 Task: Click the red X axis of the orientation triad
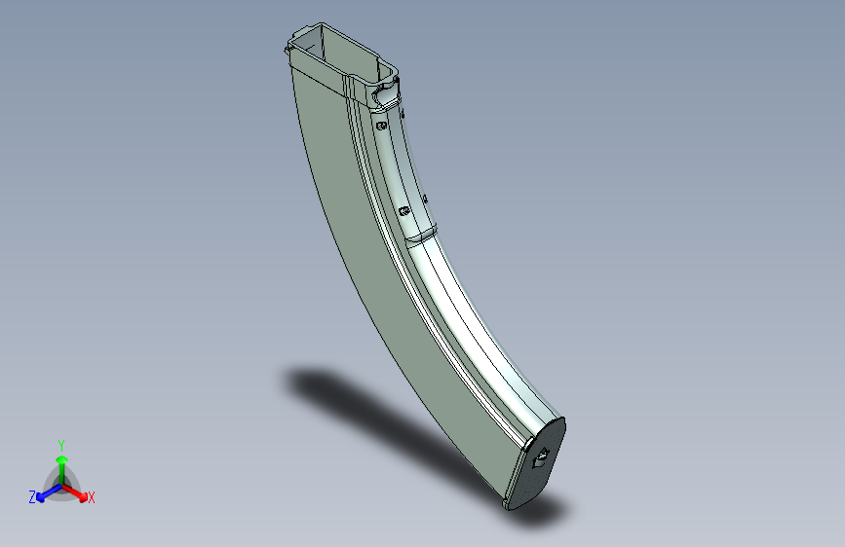pyautogui.click(x=75, y=492)
